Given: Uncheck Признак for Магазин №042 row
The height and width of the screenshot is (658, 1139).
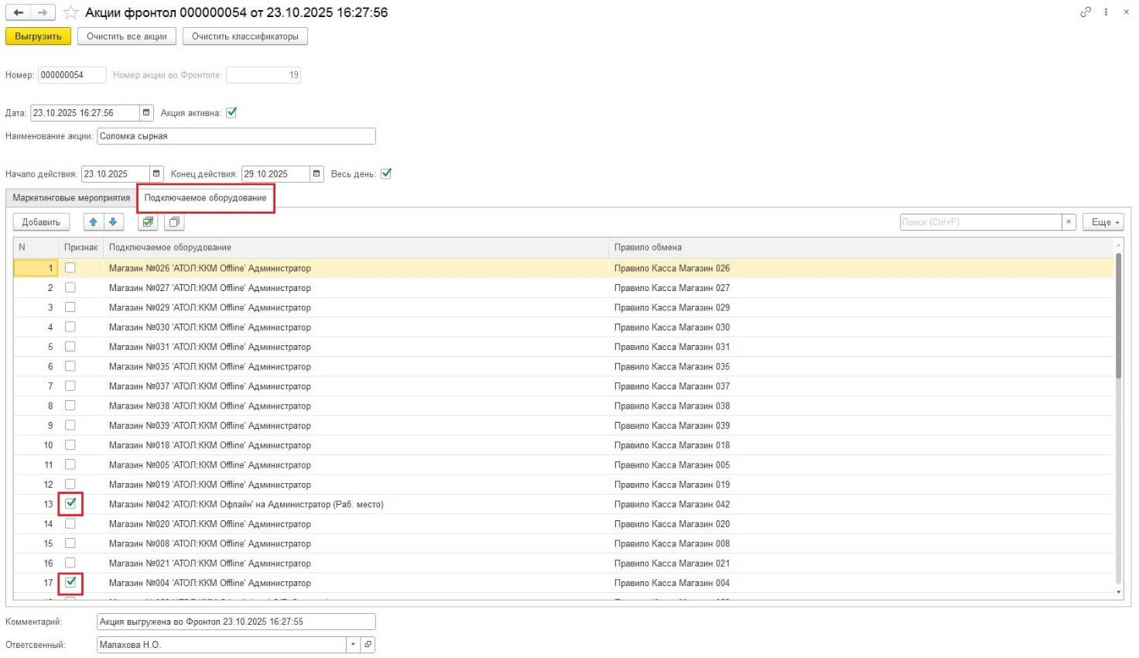Looking at the screenshot, I should click(x=70, y=503).
